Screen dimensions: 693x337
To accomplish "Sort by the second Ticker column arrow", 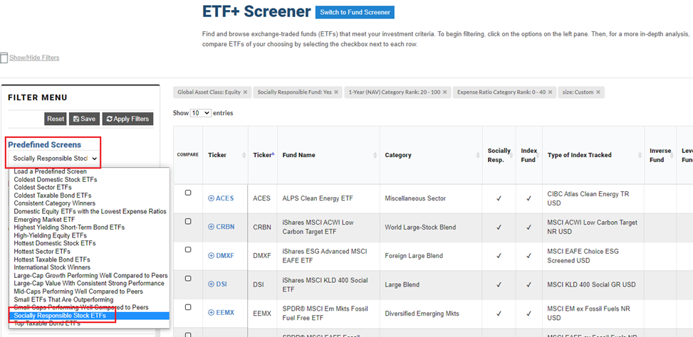I will [273, 154].
